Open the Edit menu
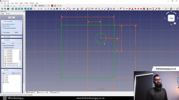179x100 pixels. [5, 3]
